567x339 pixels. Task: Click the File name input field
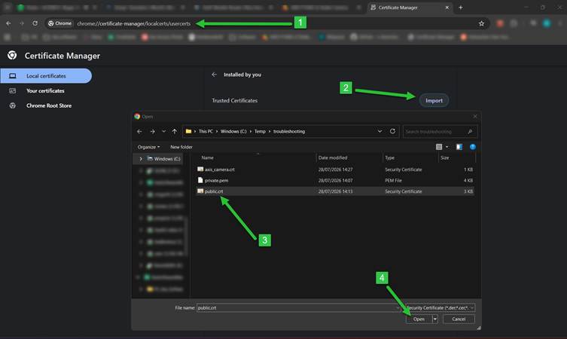[x=298, y=308]
